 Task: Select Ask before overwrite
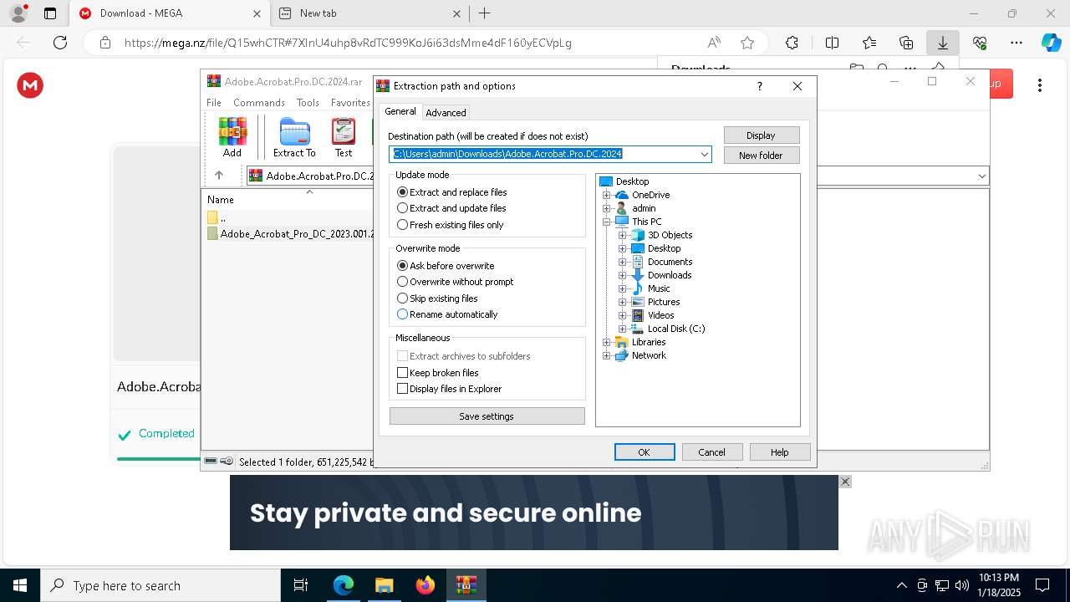click(446, 266)
